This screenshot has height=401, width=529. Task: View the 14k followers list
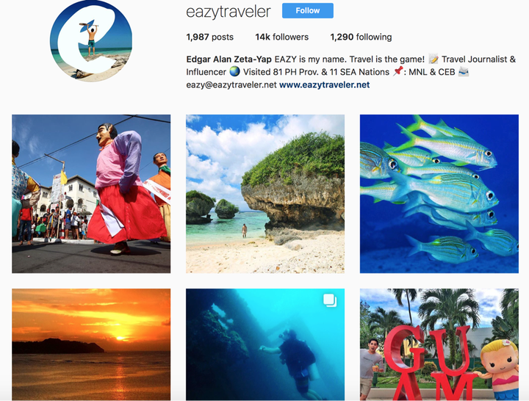pyautogui.click(x=281, y=37)
